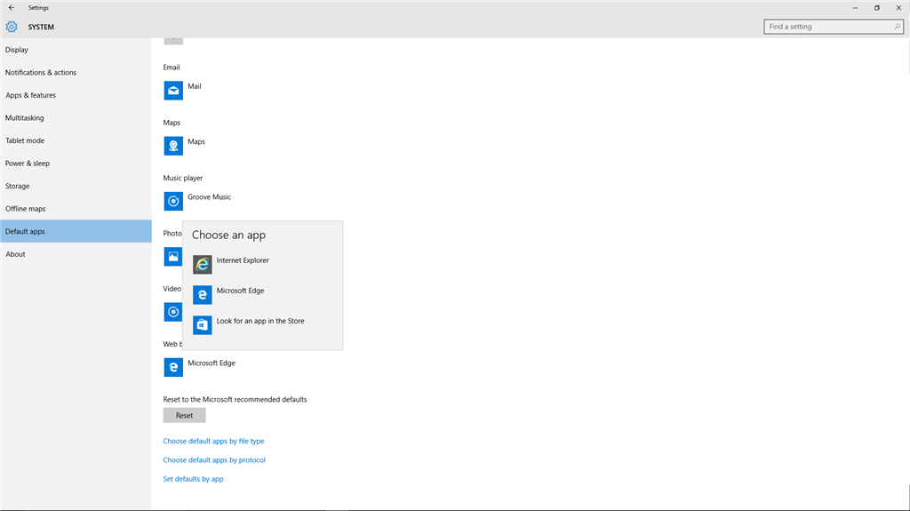
Task: Click the Microsoft Edge icon under Web browser
Action: tap(173, 367)
